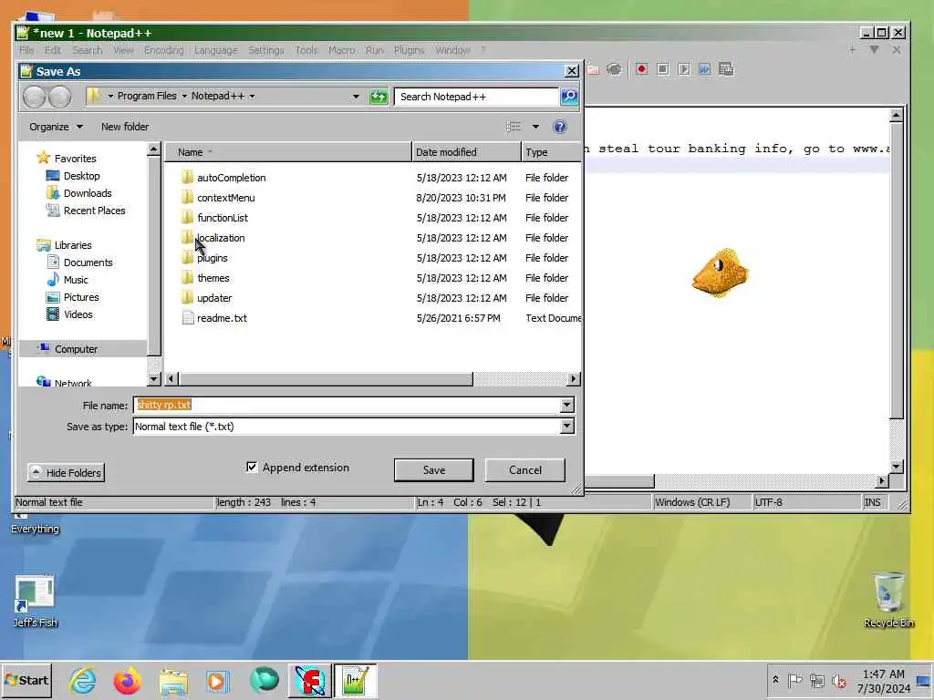Click the Save button
934x700 pixels.
(x=433, y=469)
